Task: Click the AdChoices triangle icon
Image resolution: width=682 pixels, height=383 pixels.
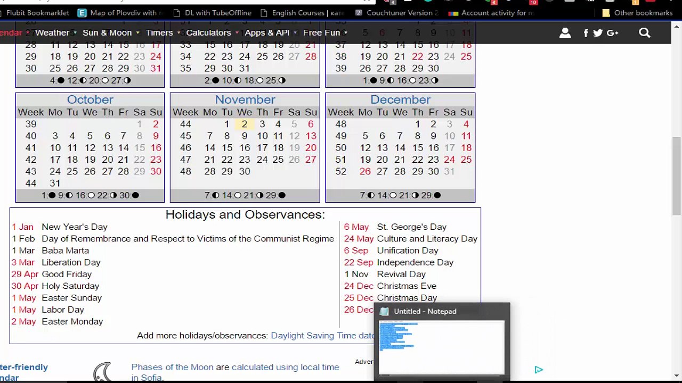Action: click(539, 370)
